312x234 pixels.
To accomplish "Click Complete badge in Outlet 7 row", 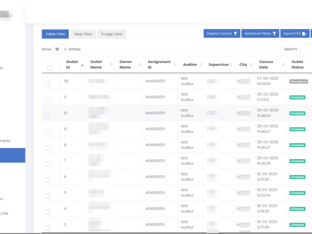I will click(x=297, y=161).
